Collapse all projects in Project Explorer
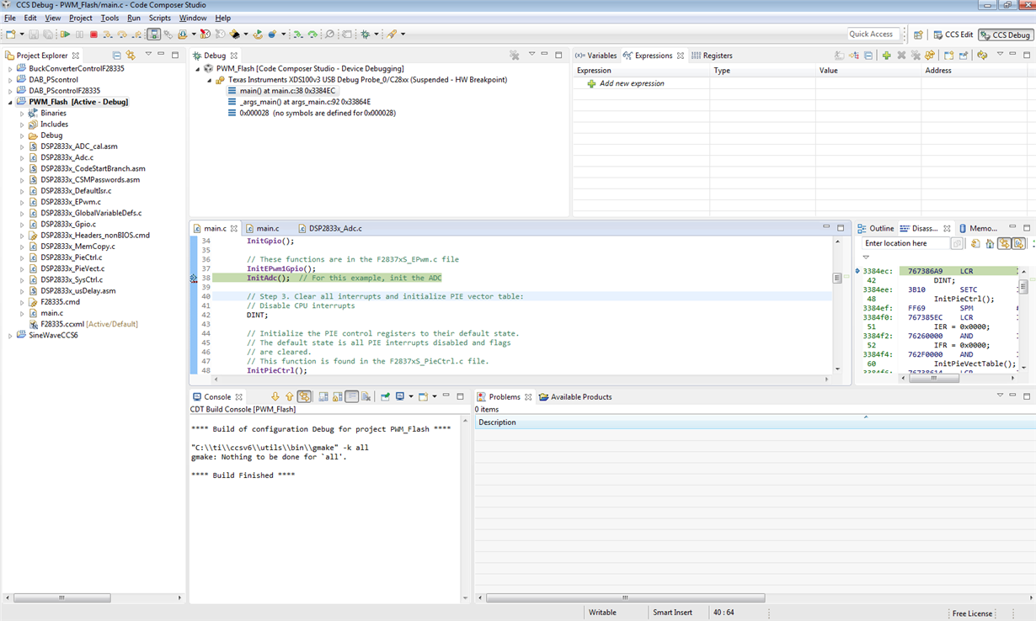This screenshot has height=621, width=1036. 117,55
